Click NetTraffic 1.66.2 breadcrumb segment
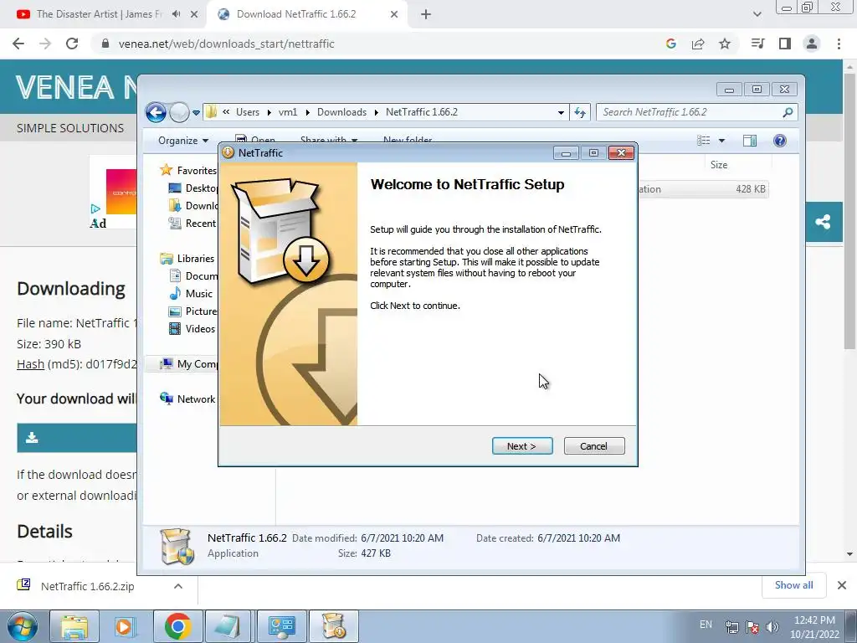Screen dimensions: 857x643 [x=422, y=112]
